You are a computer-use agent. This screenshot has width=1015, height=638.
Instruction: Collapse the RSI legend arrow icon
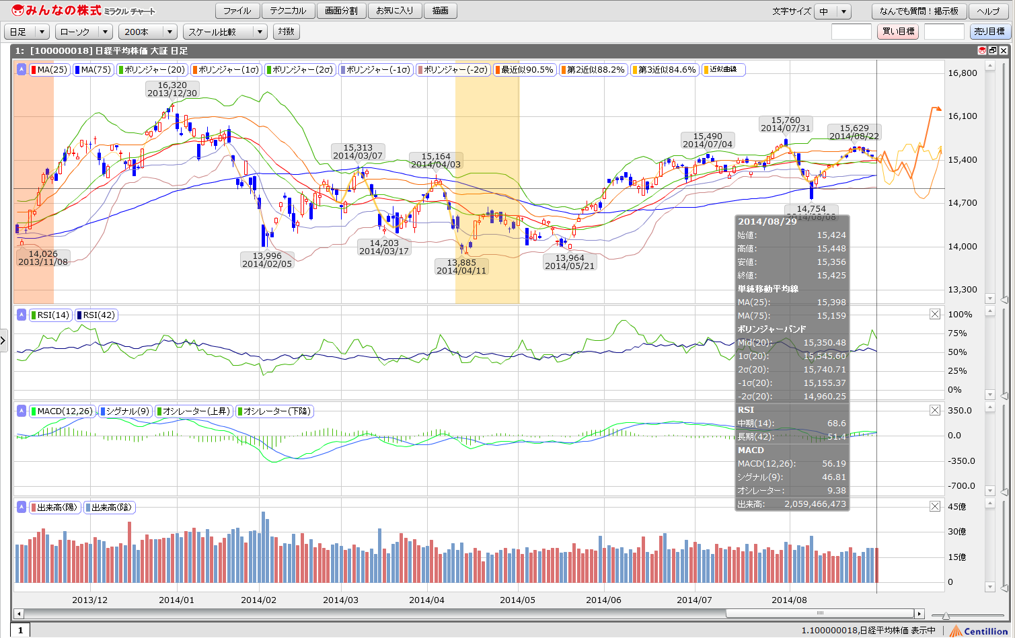[22, 315]
